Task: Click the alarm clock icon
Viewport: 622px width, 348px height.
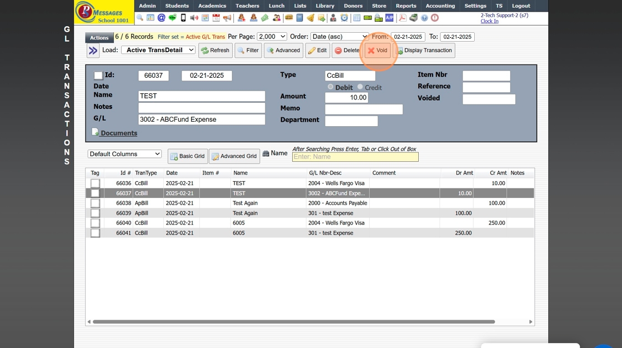Action: coord(344,18)
